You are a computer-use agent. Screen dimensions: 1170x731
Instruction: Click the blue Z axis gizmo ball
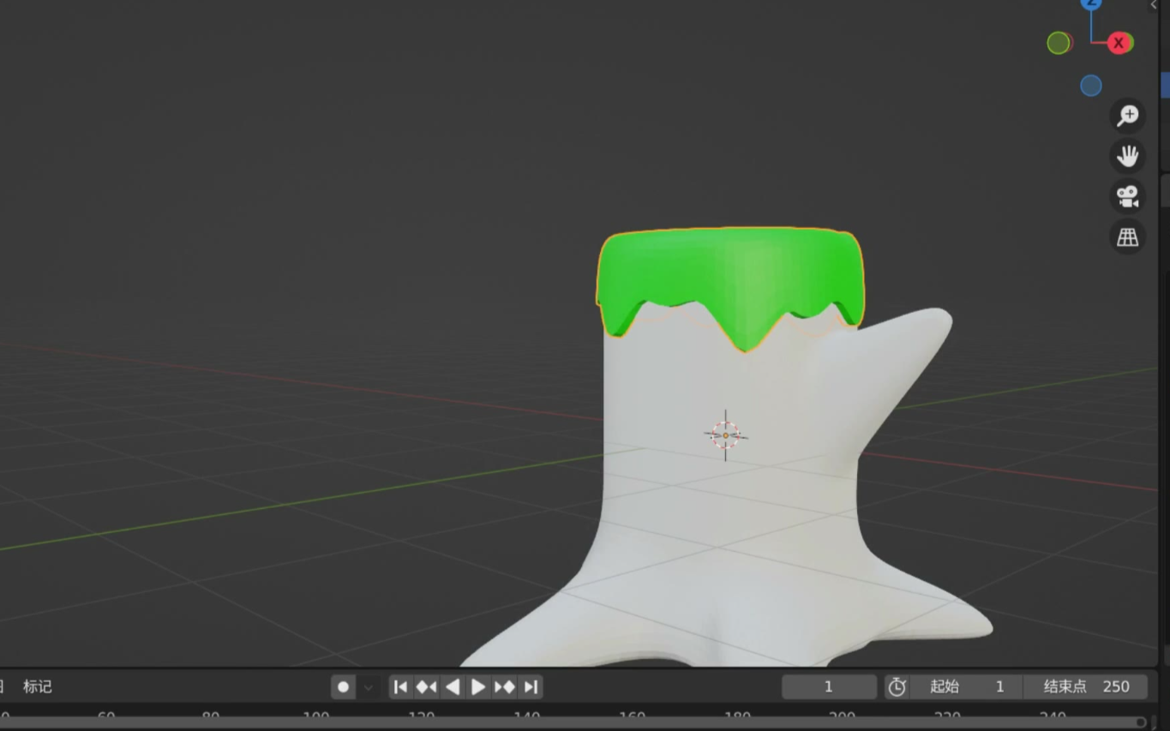pyautogui.click(x=1091, y=3)
